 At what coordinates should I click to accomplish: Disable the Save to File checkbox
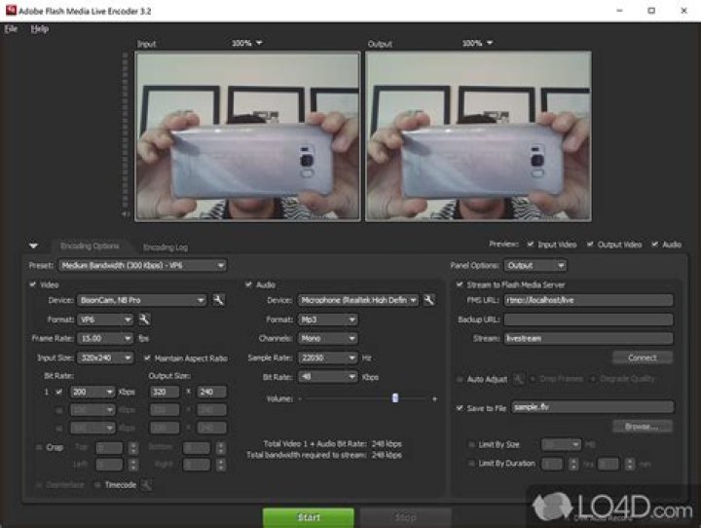pos(460,408)
